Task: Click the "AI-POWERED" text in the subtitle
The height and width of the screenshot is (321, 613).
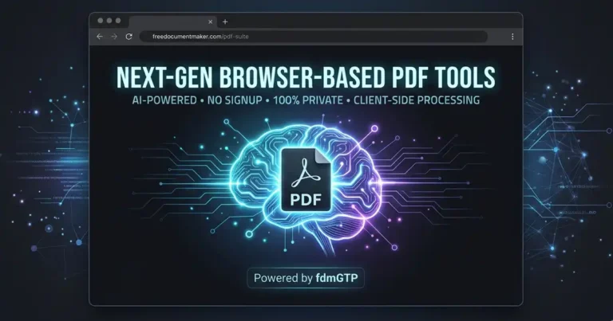Action: [x=164, y=100]
